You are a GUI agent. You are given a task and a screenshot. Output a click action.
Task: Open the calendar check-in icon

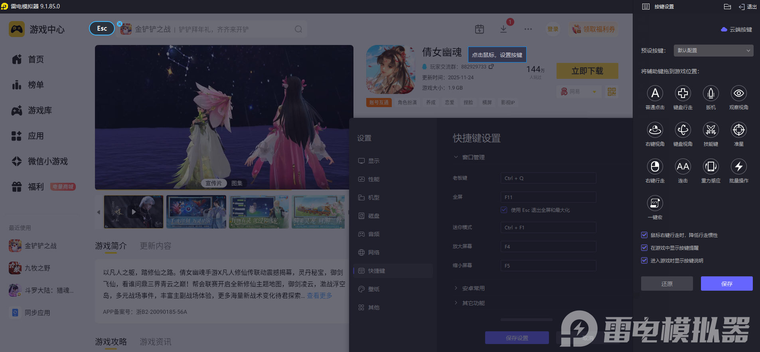[480, 29]
